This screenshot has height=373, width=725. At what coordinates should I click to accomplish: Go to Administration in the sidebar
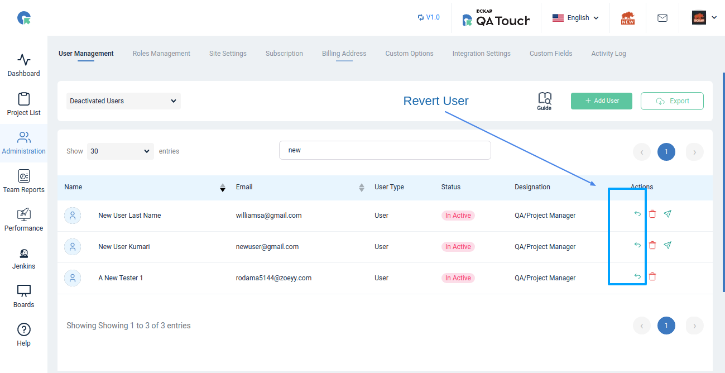pyautogui.click(x=23, y=143)
